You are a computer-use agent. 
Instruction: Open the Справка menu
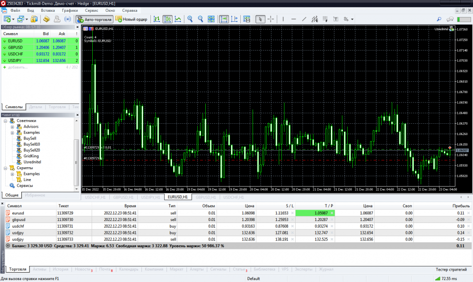click(x=130, y=10)
